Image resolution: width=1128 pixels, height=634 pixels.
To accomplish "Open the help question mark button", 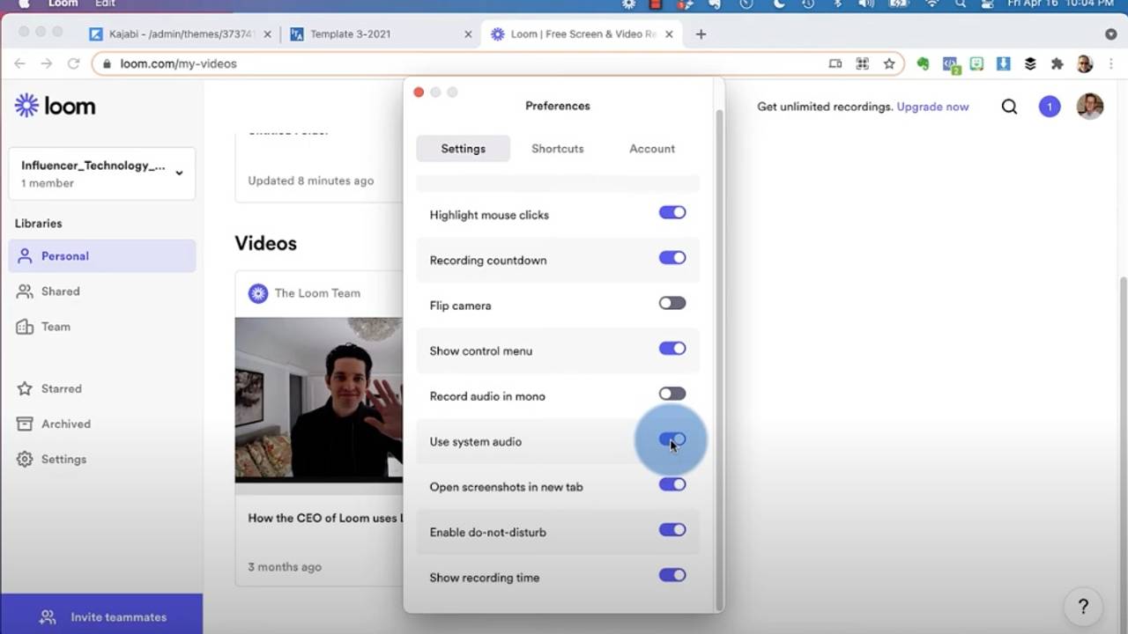I will (1083, 607).
